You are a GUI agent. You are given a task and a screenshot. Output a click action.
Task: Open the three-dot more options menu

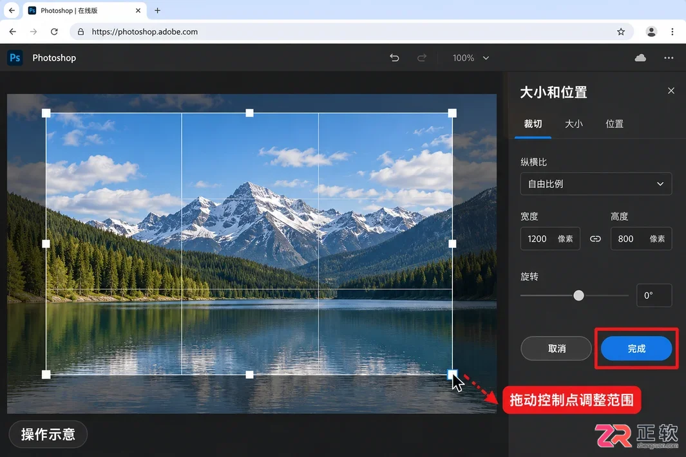[x=669, y=58]
